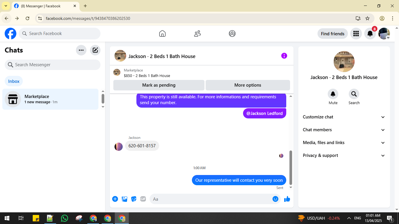
Task: Click Jackson · 2 Beds 1 Bath House header
Action: click(162, 56)
